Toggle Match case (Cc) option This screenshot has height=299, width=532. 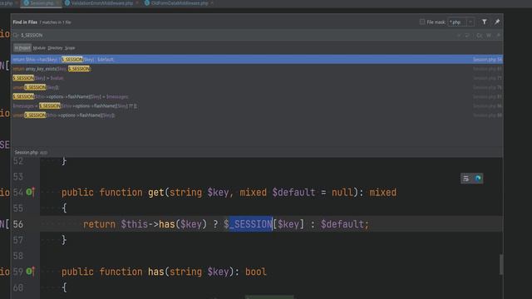(479, 35)
